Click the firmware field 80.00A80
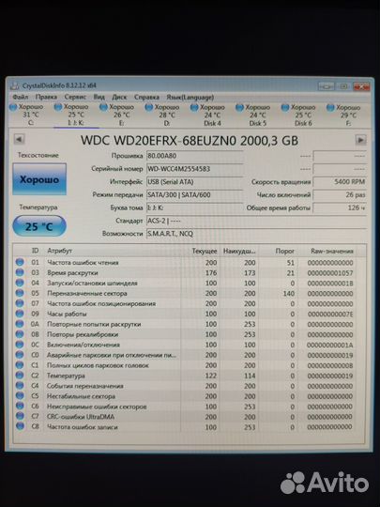This screenshot has height=507, width=380. 194,156
